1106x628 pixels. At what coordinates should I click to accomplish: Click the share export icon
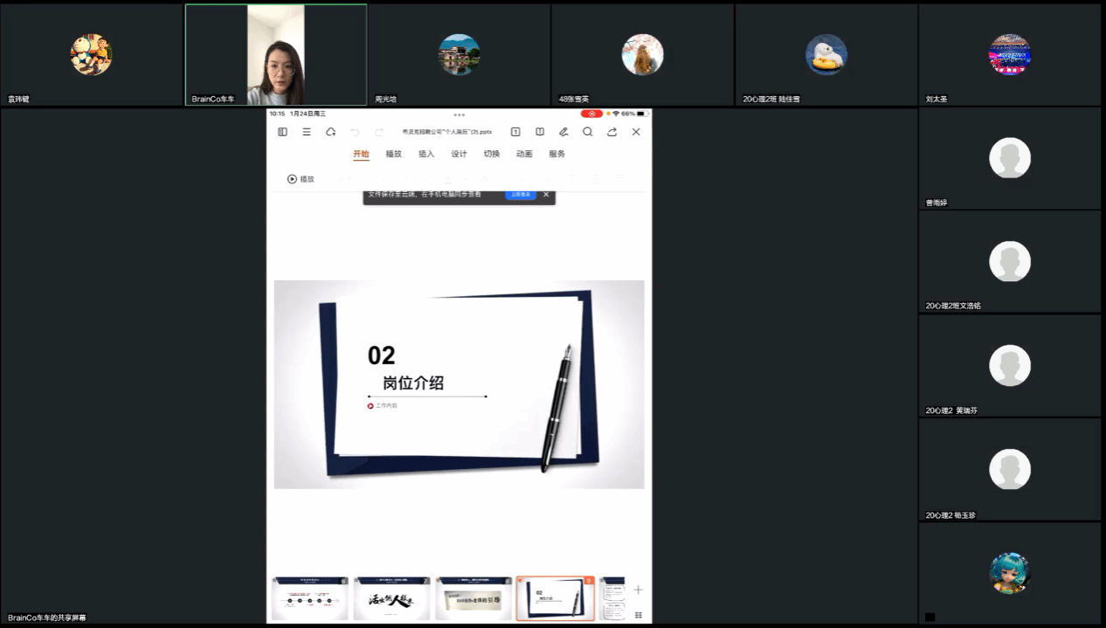click(x=612, y=132)
